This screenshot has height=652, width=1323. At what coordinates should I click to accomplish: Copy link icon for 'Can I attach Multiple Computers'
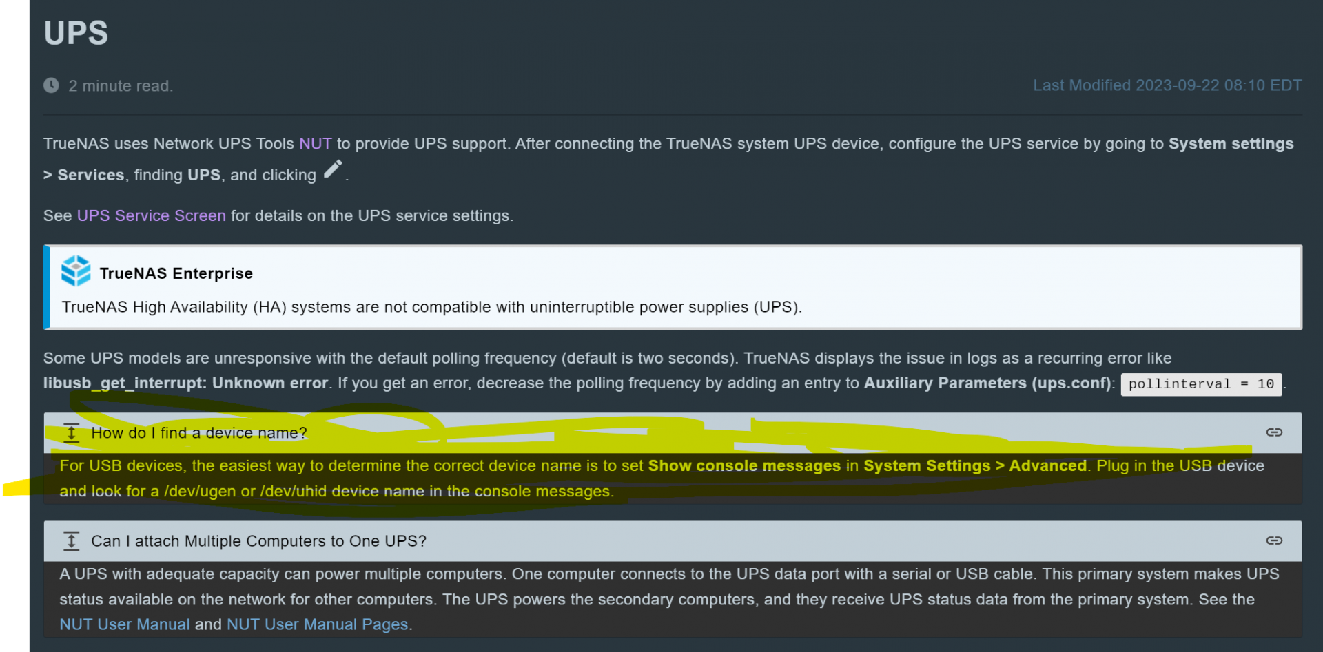(1274, 540)
